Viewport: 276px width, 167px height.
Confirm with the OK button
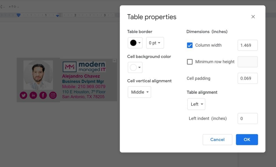click(x=247, y=140)
